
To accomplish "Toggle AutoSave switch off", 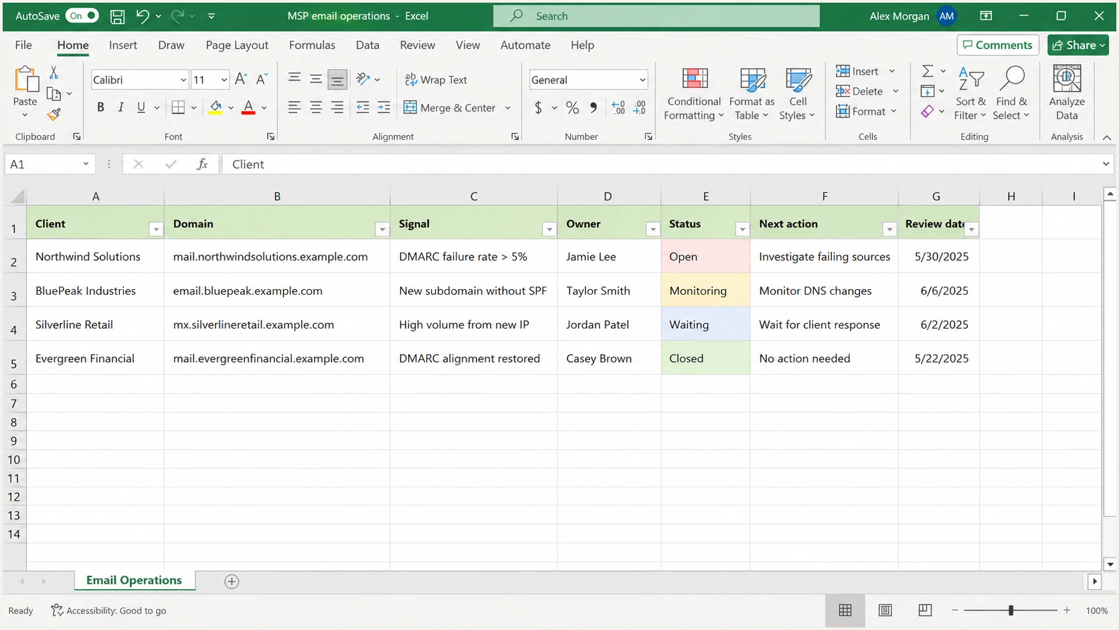I will pos(82,16).
